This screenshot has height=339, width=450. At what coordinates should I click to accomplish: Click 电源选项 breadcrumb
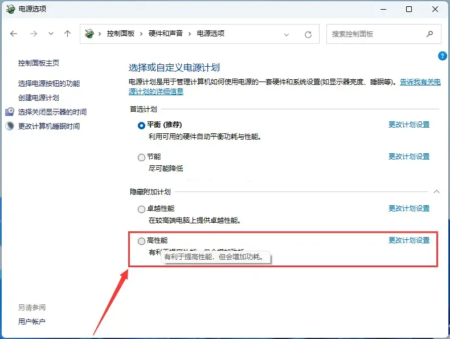(211, 34)
